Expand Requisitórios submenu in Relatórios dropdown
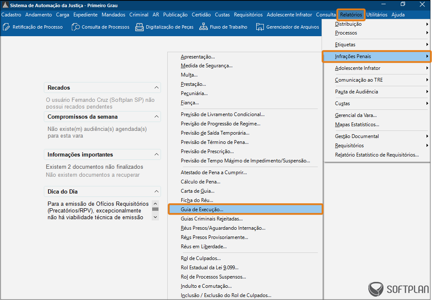This screenshot has height=300, width=432. (427, 146)
